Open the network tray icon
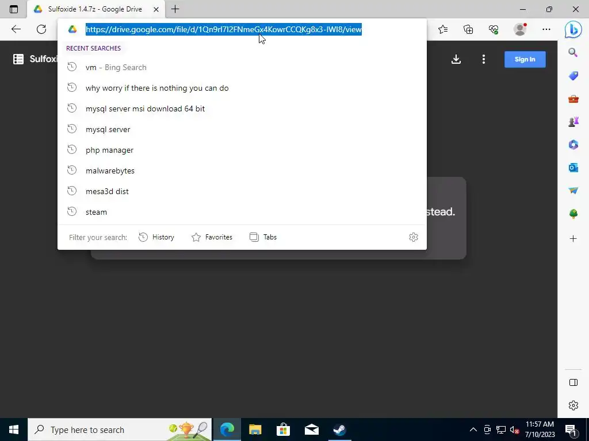589x441 pixels. [x=501, y=430]
